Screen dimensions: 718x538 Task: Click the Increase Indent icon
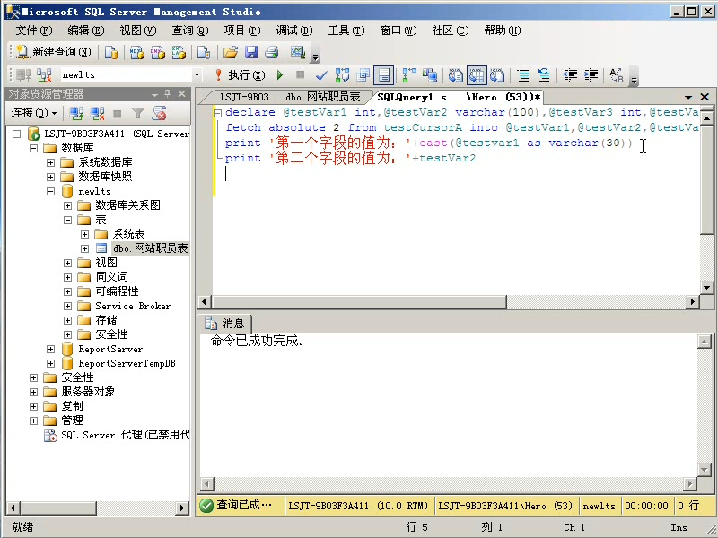pos(591,75)
